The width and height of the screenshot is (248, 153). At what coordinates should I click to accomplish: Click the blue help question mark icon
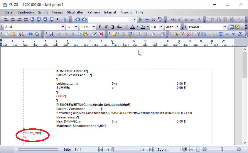(31, 34)
